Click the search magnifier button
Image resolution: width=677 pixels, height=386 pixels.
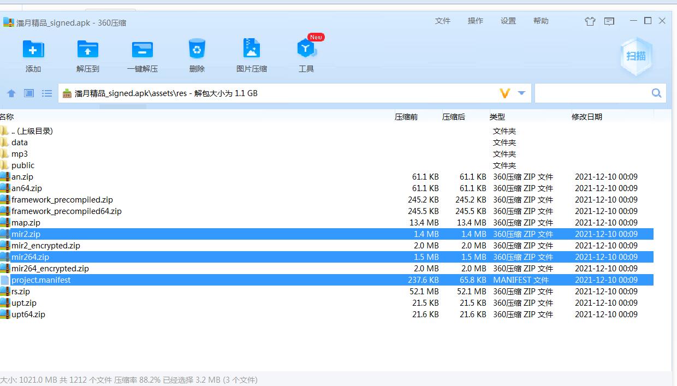[x=656, y=93]
